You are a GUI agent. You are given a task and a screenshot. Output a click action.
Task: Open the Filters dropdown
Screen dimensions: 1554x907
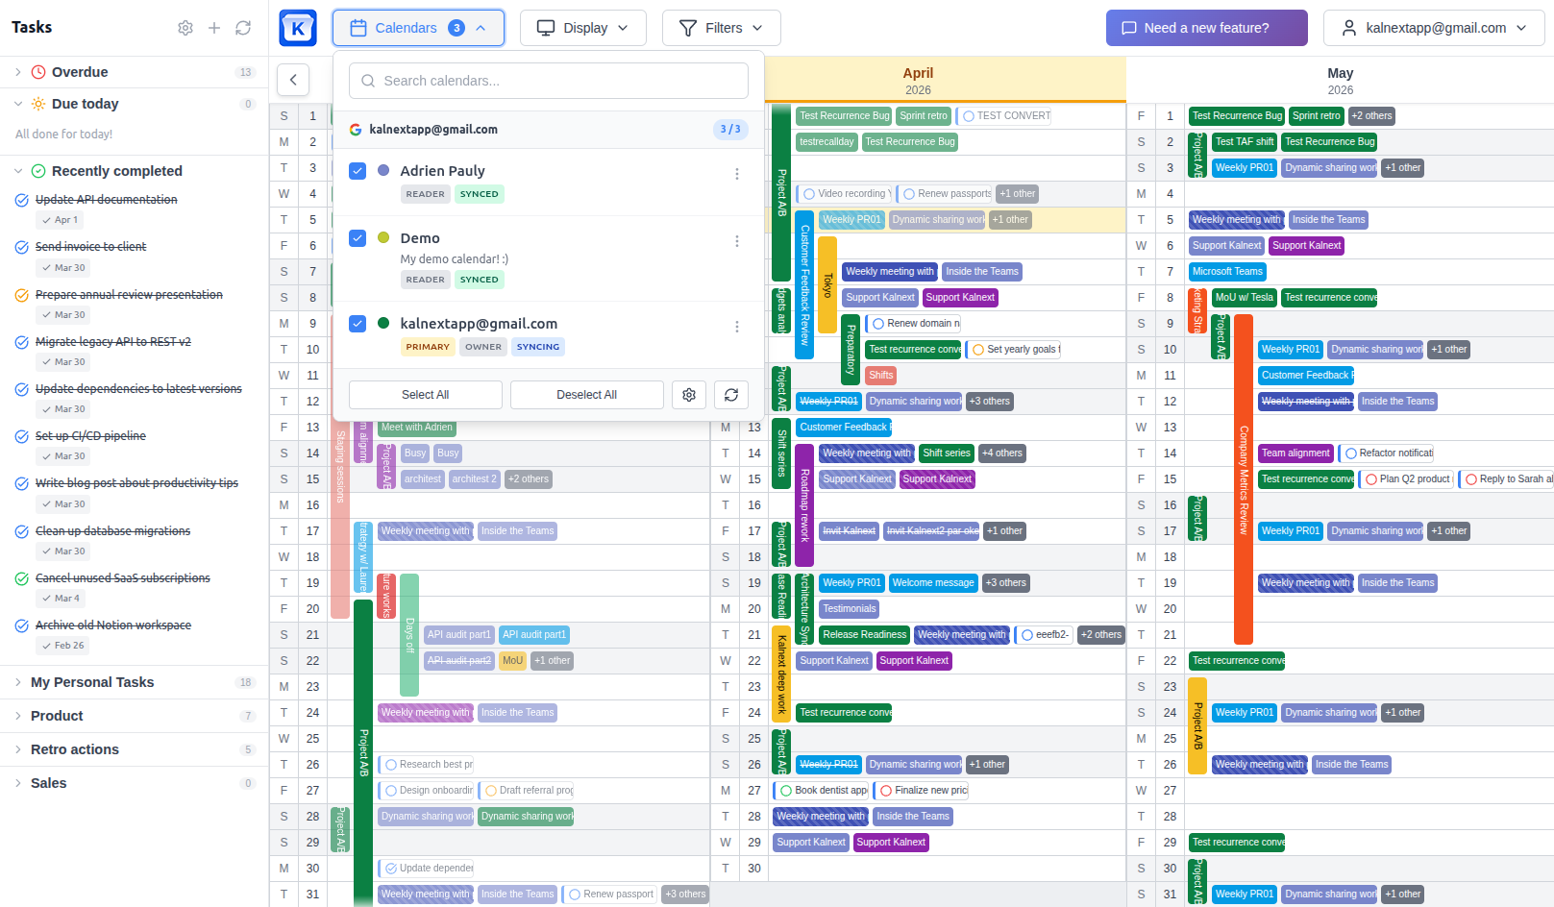pyautogui.click(x=721, y=28)
